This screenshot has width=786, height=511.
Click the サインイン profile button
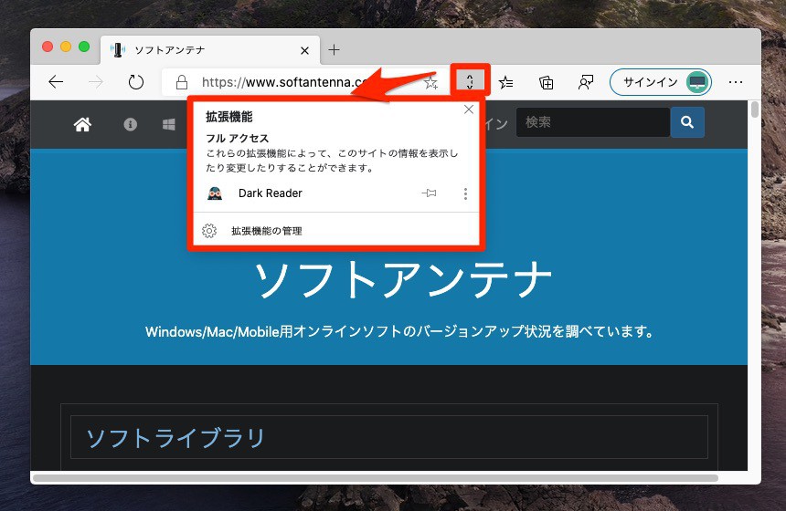click(661, 81)
